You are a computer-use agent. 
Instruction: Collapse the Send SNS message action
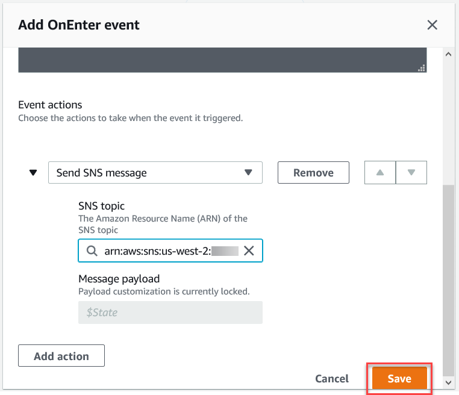point(33,173)
